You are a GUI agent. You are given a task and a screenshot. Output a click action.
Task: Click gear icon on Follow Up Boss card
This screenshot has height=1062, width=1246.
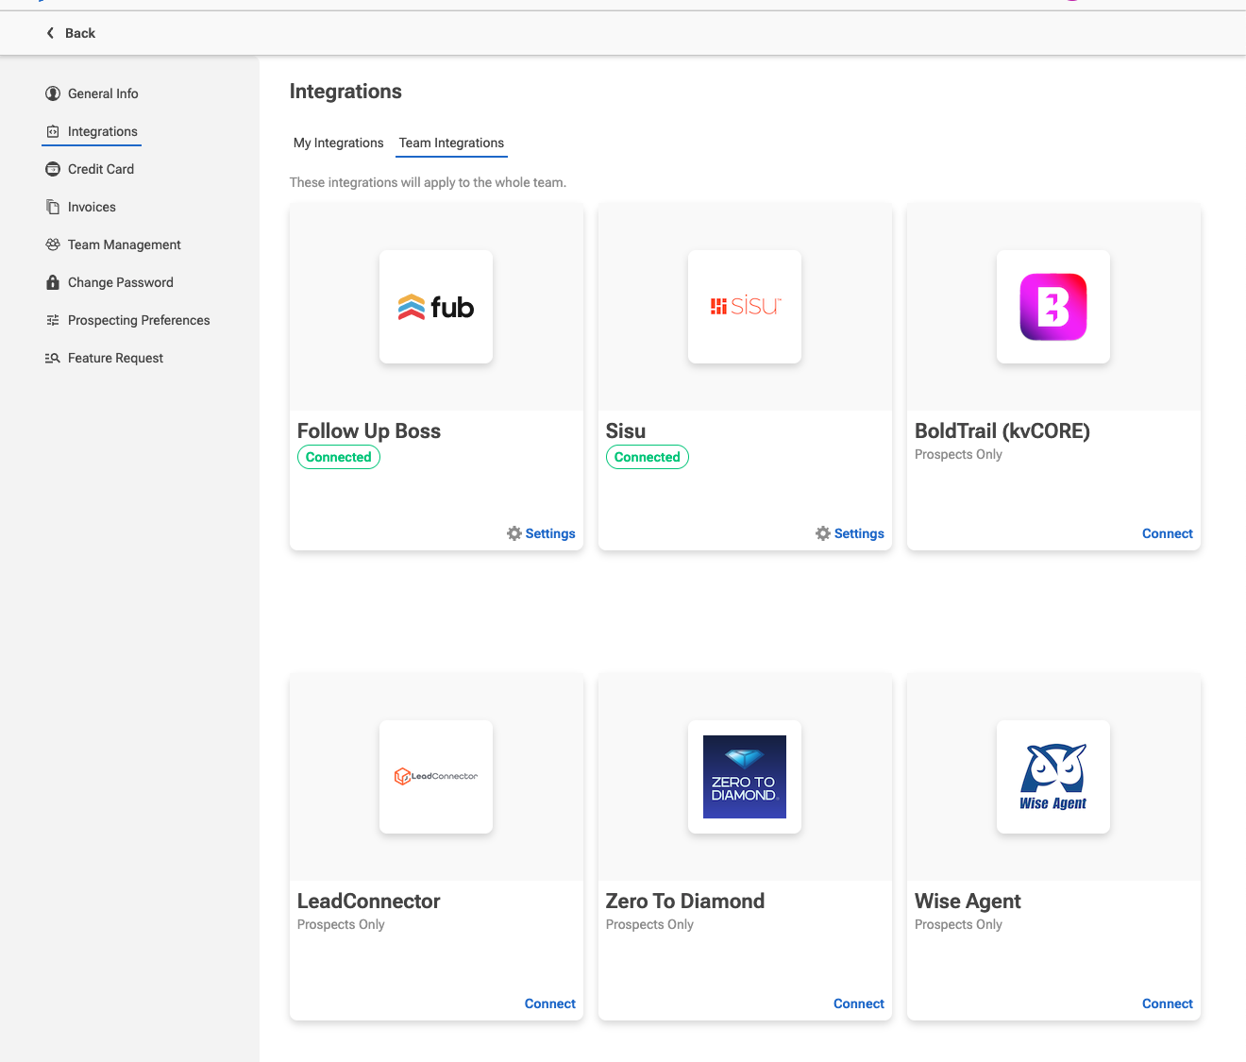tap(514, 533)
